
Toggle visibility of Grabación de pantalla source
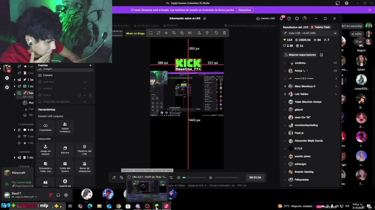(85, 102)
